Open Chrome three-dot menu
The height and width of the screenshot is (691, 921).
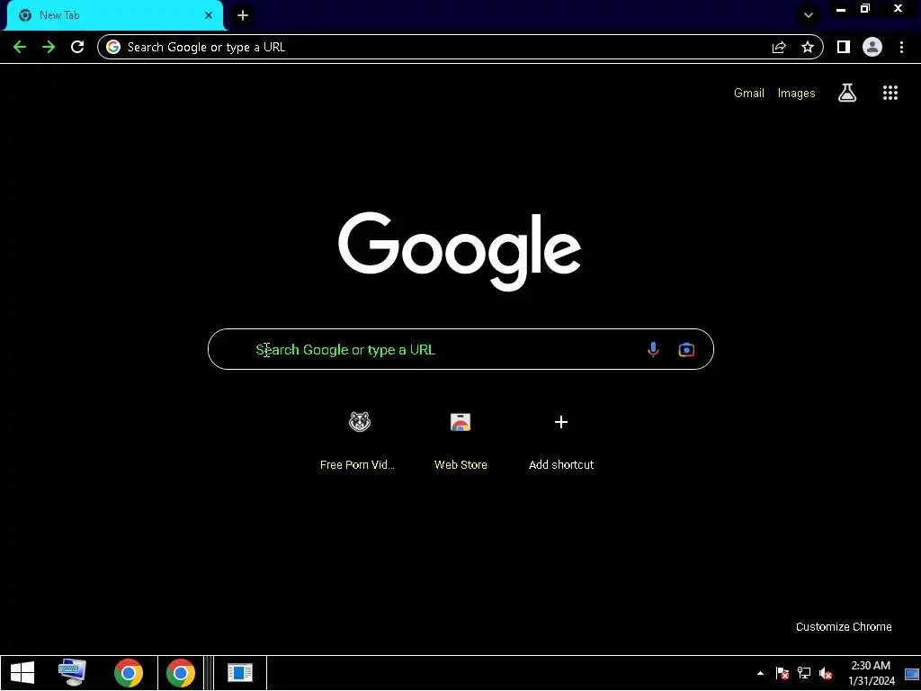pos(901,47)
